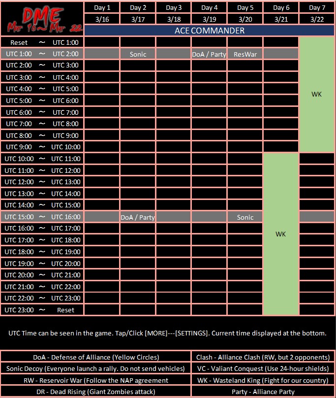The width and height of the screenshot is (336, 398).
Task: Click the ResWar cell under Day 5
Action: pos(245,54)
